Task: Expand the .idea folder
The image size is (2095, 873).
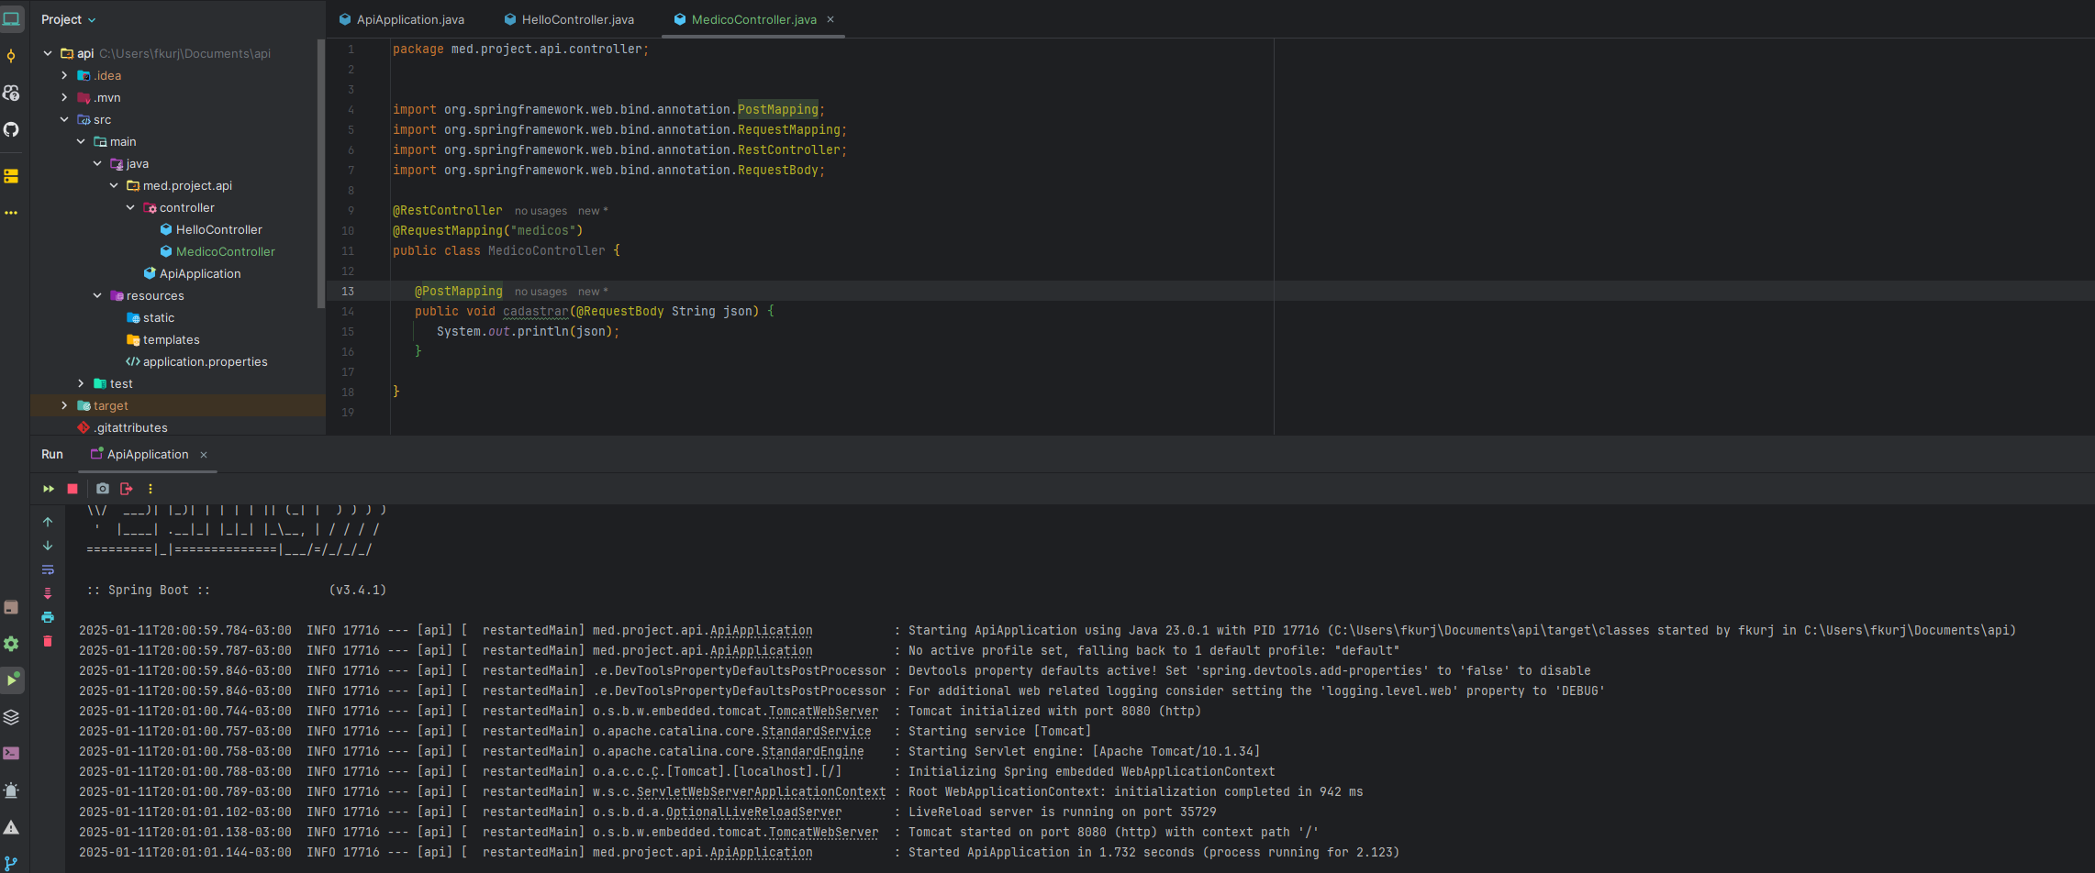Action: [x=64, y=75]
